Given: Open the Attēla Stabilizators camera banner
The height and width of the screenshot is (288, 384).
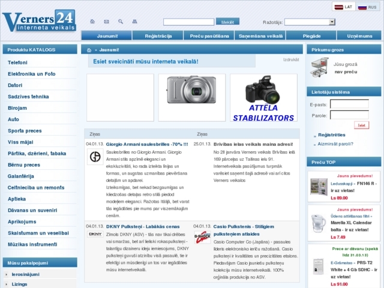Looking at the screenshot, I should (263, 97).
